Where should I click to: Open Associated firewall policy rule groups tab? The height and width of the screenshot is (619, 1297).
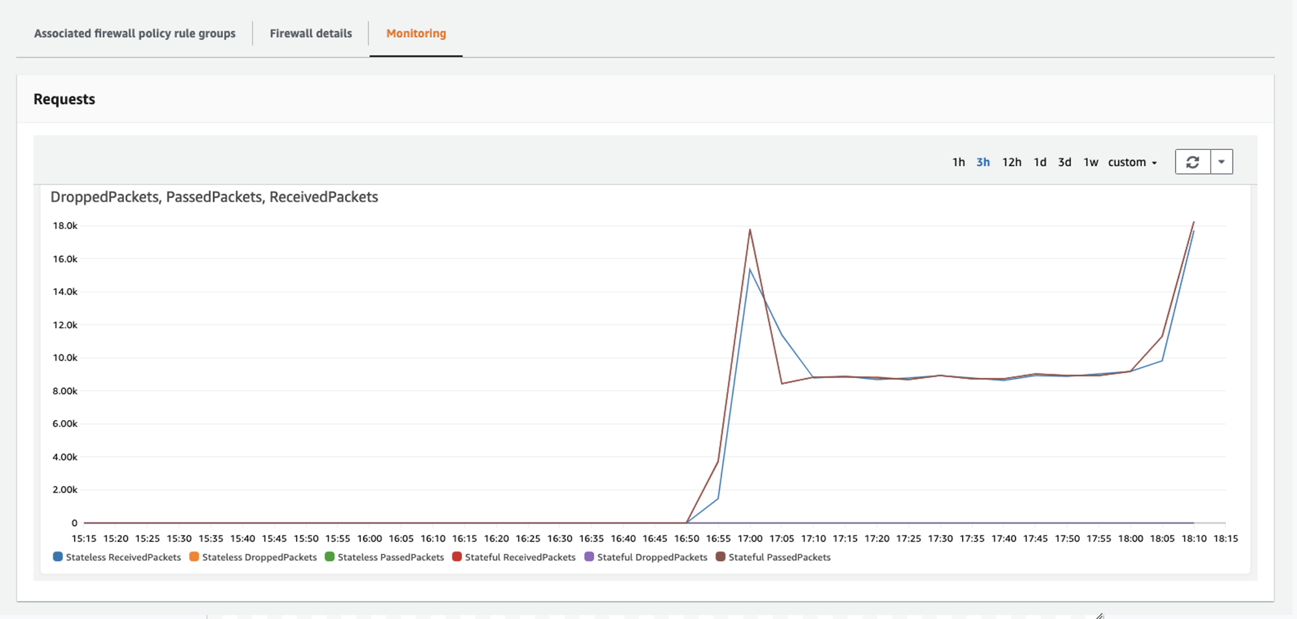coord(135,33)
